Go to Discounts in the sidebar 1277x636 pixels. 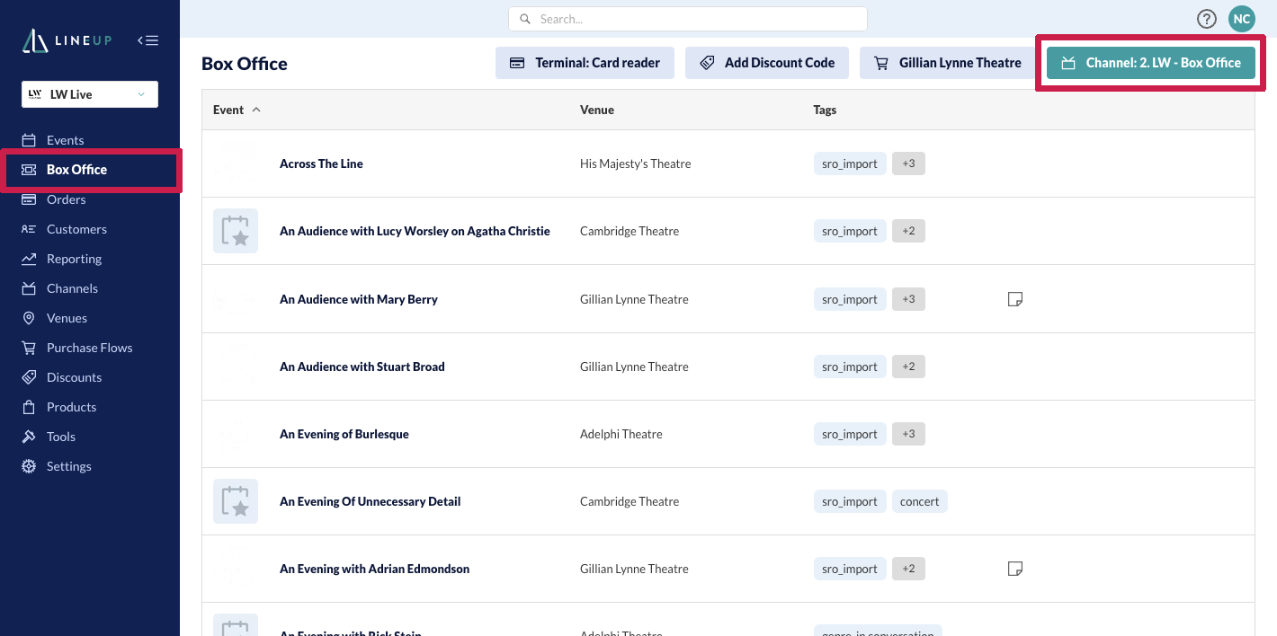tap(74, 377)
